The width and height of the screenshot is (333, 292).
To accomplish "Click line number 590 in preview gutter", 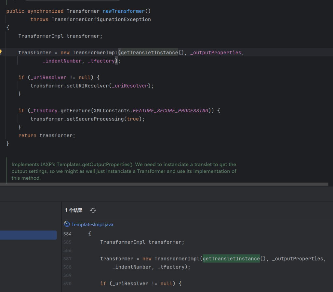I will pos(67,283).
